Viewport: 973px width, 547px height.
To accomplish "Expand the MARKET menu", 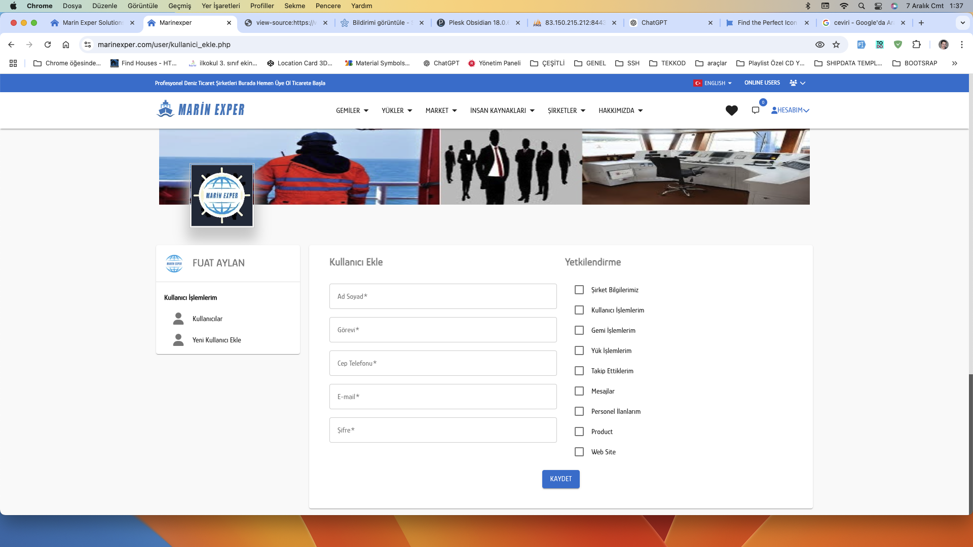I will 441,110.
